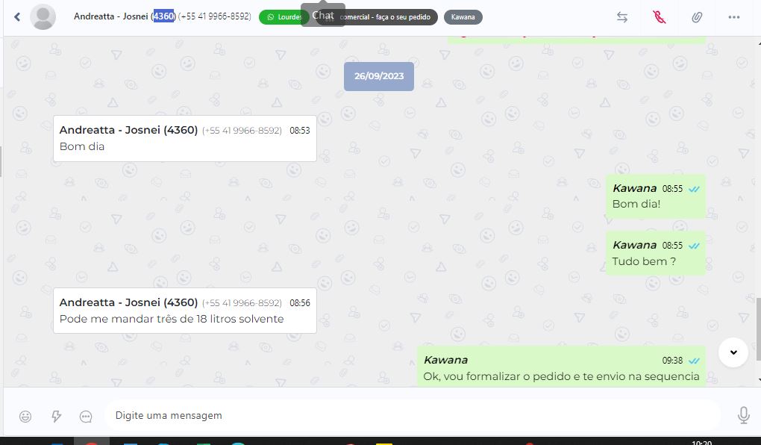Open the transfer conversation arrows icon
761x445 pixels.
(x=622, y=16)
